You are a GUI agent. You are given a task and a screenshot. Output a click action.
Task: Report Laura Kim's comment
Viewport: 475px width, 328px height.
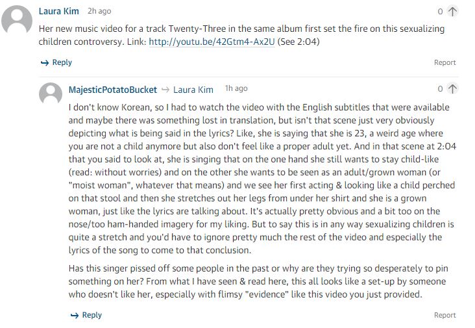pos(445,63)
